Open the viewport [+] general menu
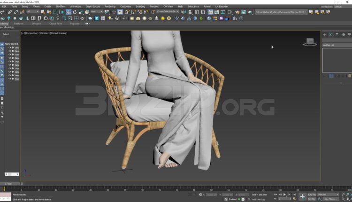This screenshot has width=352, height=202. pos(23,33)
